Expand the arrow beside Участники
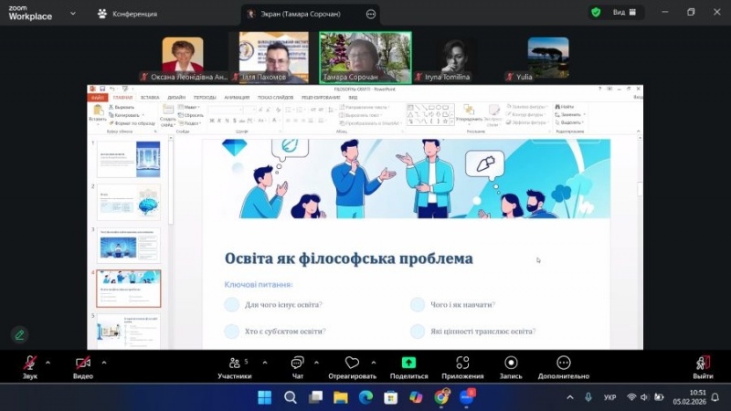731x411 pixels. [260, 361]
